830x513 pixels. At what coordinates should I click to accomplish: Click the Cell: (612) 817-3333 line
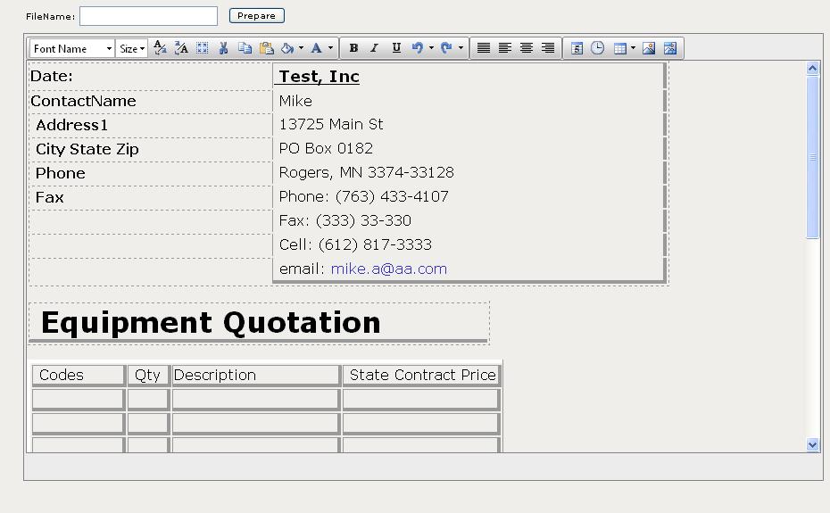point(355,244)
